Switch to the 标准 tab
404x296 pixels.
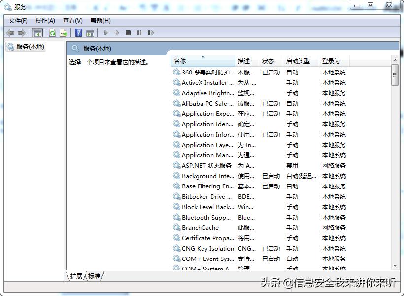(94, 276)
